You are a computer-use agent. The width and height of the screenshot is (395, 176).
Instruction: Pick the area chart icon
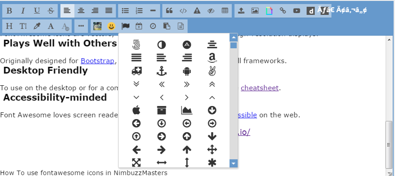(x=187, y=111)
